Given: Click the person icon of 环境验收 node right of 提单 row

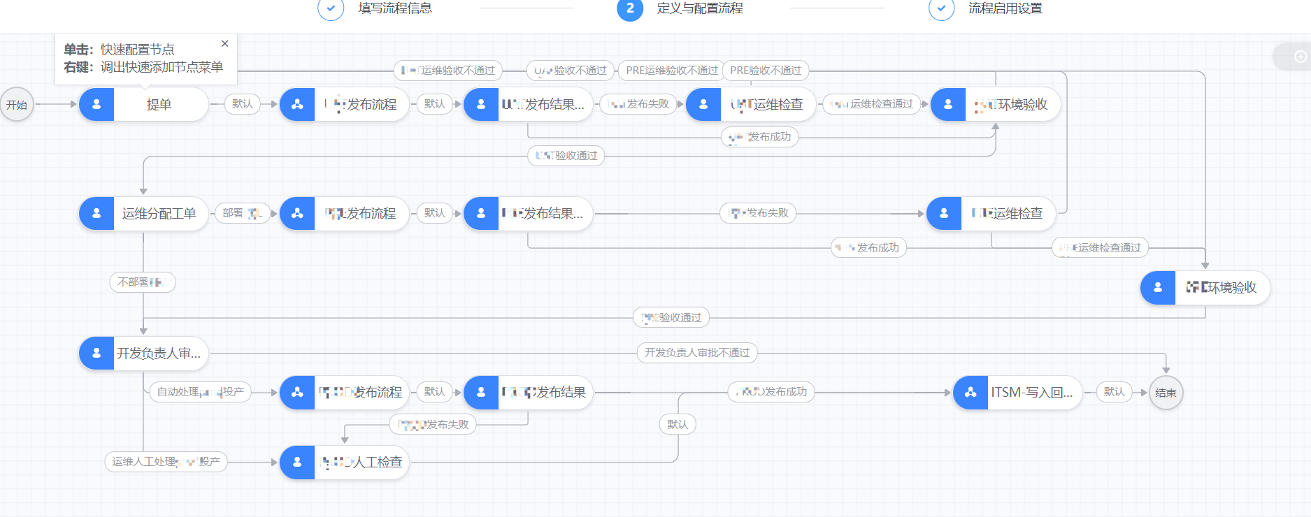Looking at the screenshot, I should [948, 104].
